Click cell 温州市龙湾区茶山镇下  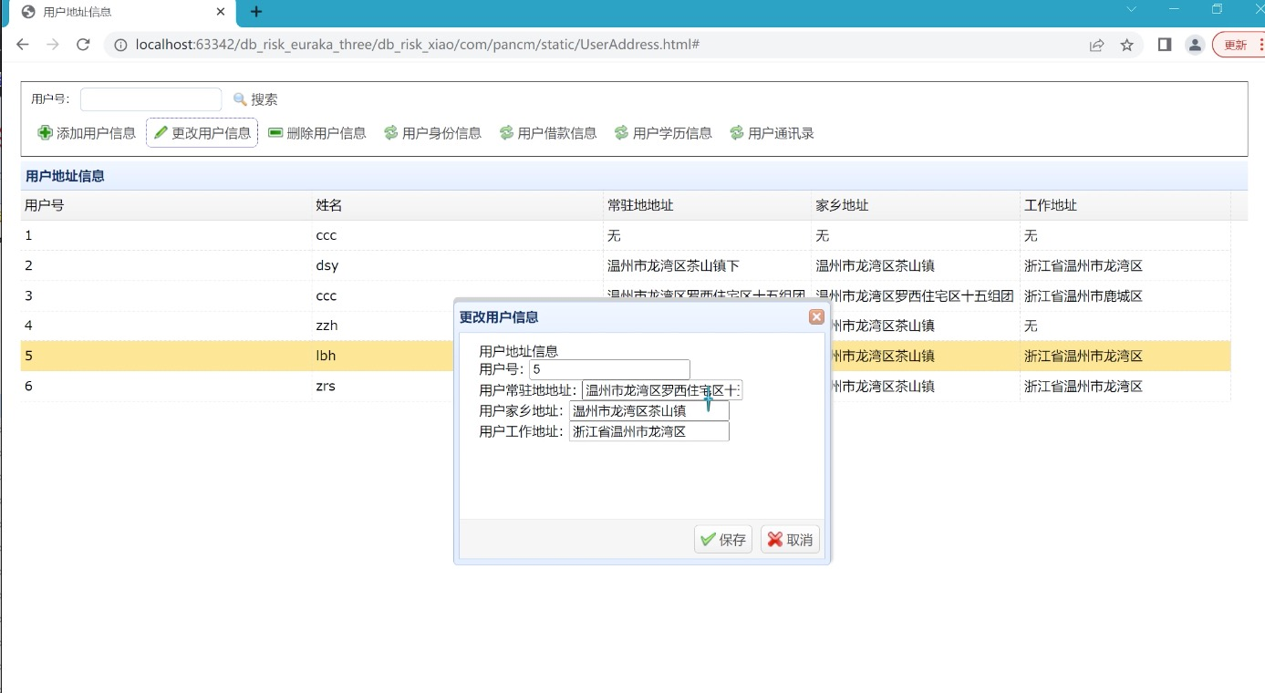(x=708, y=265)
